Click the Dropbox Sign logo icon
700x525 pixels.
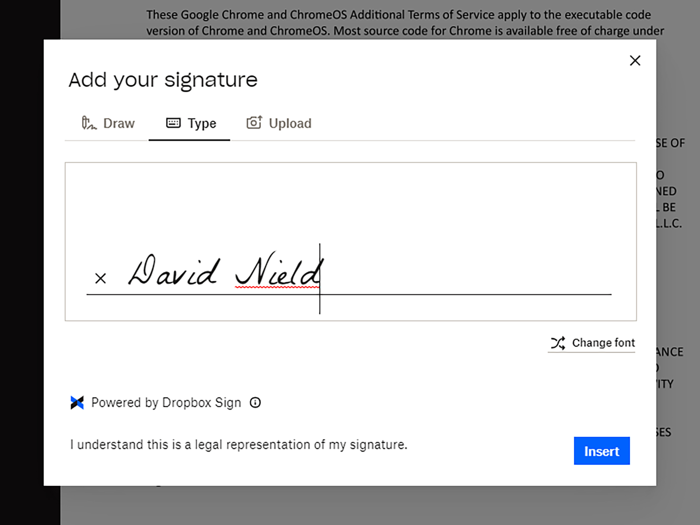pyautogui.click(x=77, y=402)
